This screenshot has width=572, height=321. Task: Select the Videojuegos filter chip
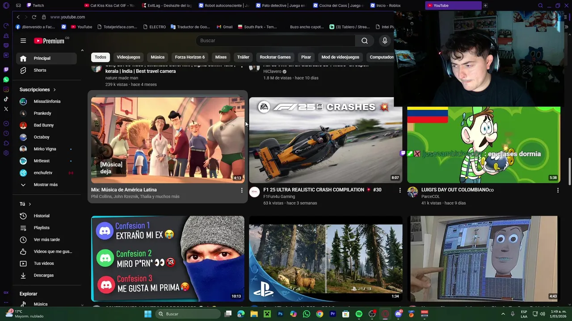point(128,57)
